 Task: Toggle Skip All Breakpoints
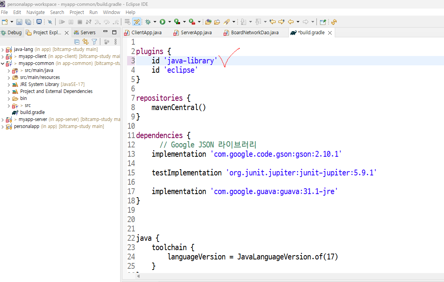50,22
